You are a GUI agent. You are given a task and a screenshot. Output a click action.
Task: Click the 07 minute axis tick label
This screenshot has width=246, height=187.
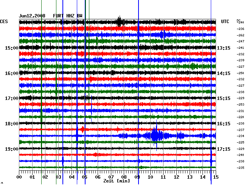pos(111,177)
